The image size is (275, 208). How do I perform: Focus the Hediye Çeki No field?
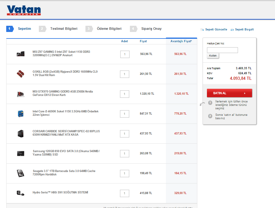click(222, 50)
